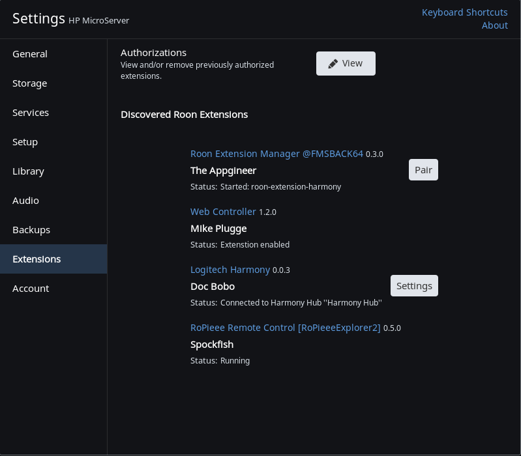Click version number 0.3.0
Screen dimensions: 521x456
click(x=374, y=154)
